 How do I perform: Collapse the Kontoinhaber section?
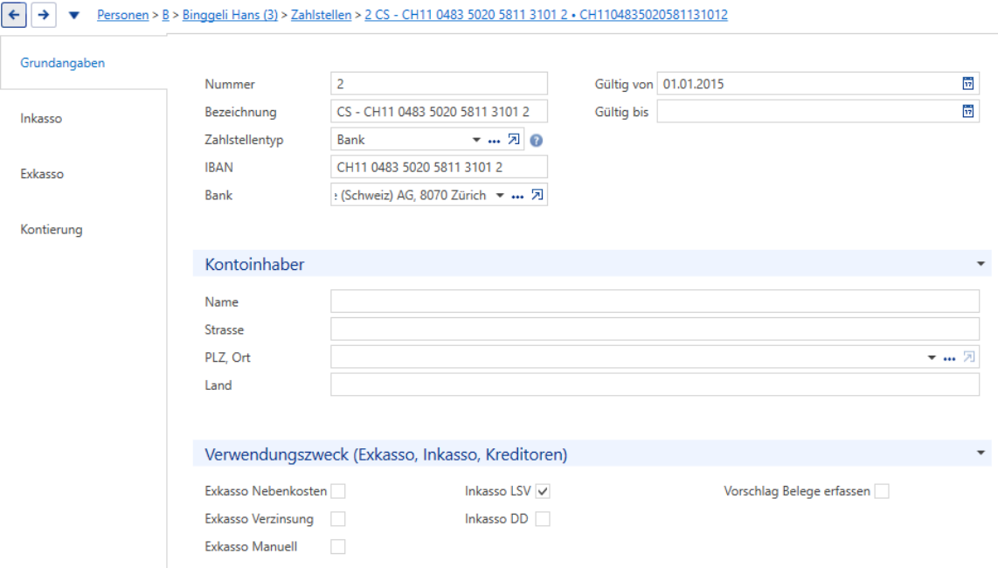[x=981, y=264]
